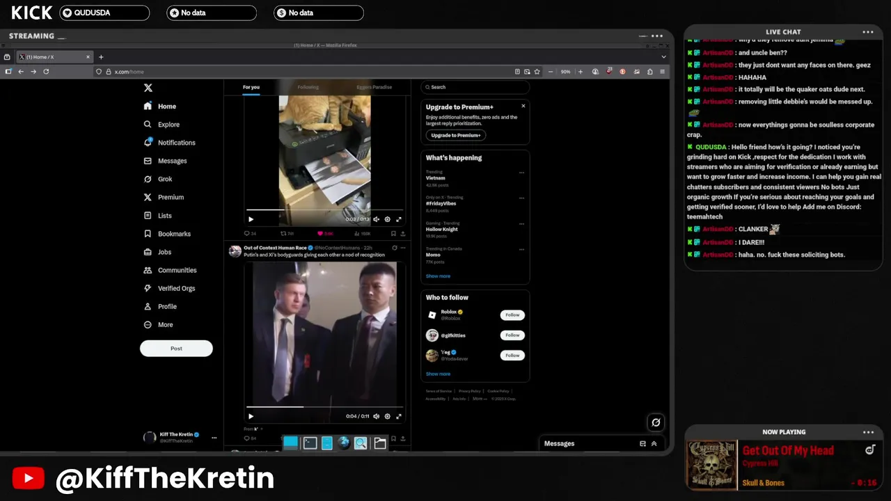Image resolution: width=891 pixels, height=501 pixels.
Task: Dismiss the Upgrade to Premium+ card
Action: coord(523,106)
